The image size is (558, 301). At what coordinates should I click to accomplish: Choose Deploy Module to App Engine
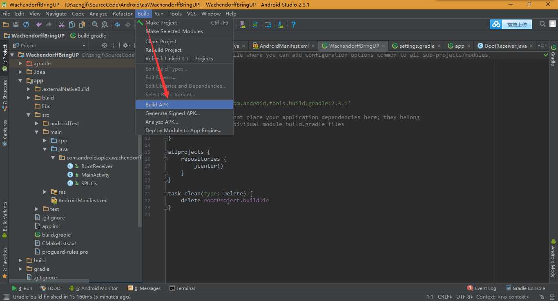coord(184,130)
